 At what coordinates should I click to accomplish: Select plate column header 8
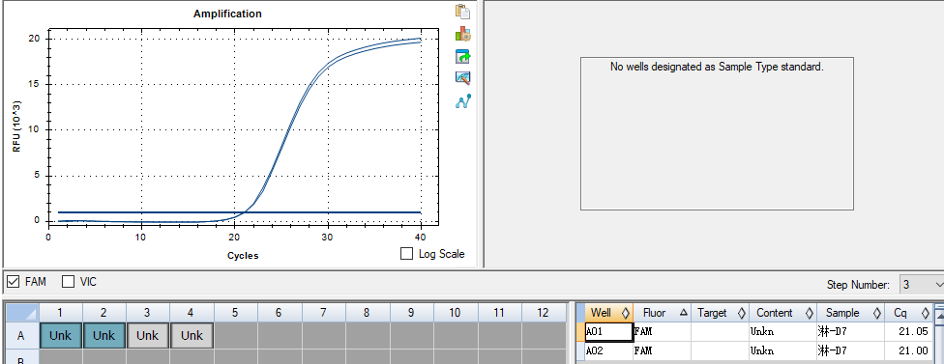click(x=367, y=312)
